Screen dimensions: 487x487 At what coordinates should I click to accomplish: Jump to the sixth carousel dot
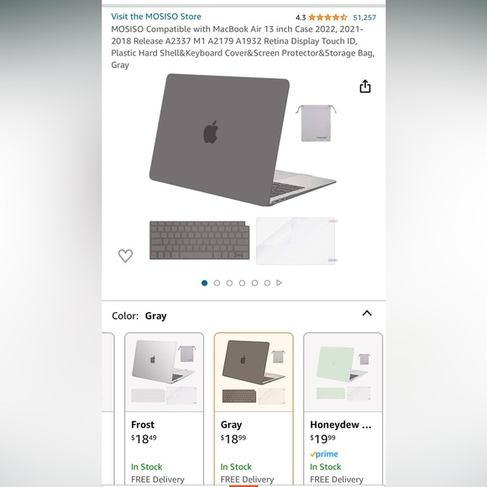pos(267,283)
